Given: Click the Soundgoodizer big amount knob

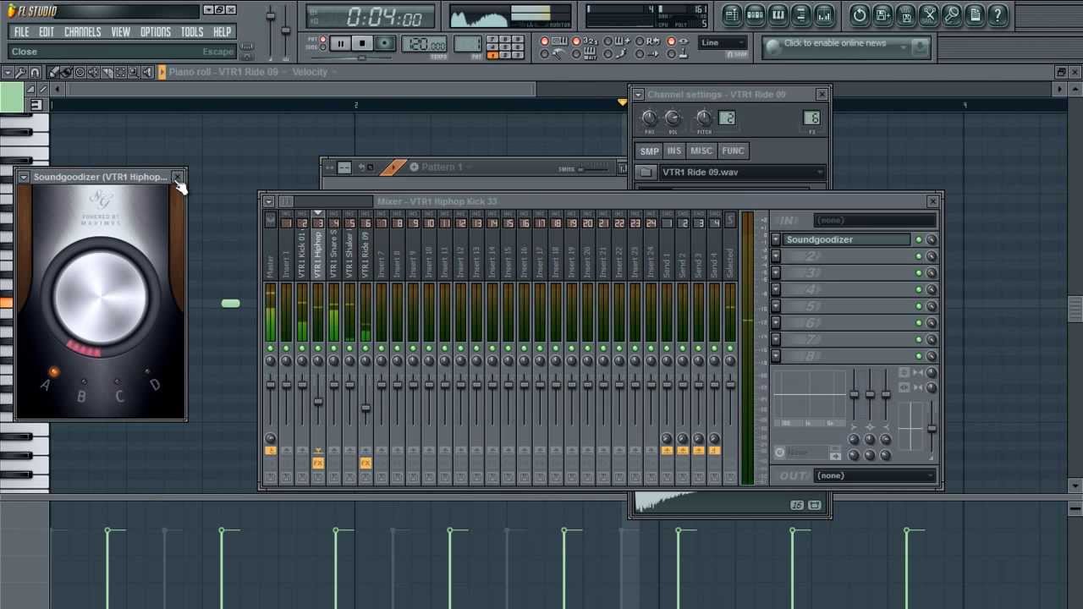Looking at the screenshot, I should coord(100,298).
